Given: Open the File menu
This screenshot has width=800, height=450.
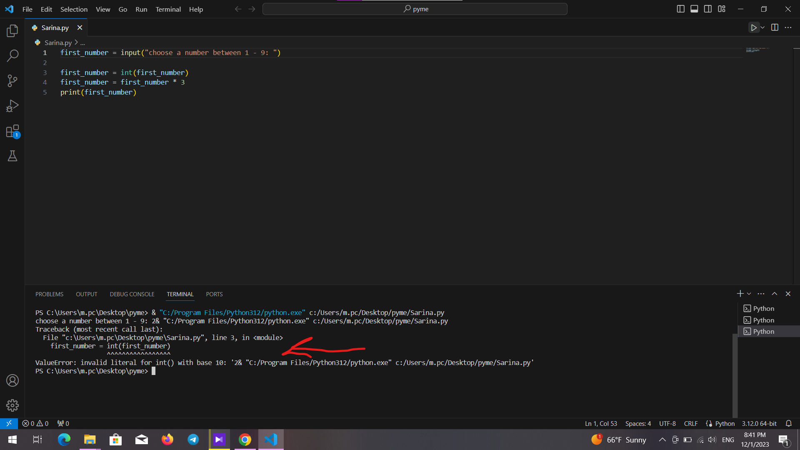Looking at the screenshot, I should [x=27, y=9].
